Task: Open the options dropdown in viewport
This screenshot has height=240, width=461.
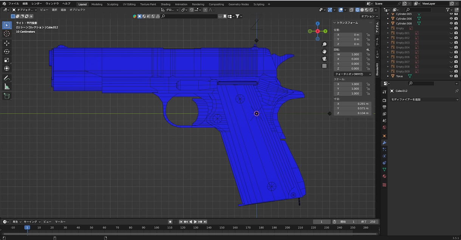Action: tap(370, 16)
